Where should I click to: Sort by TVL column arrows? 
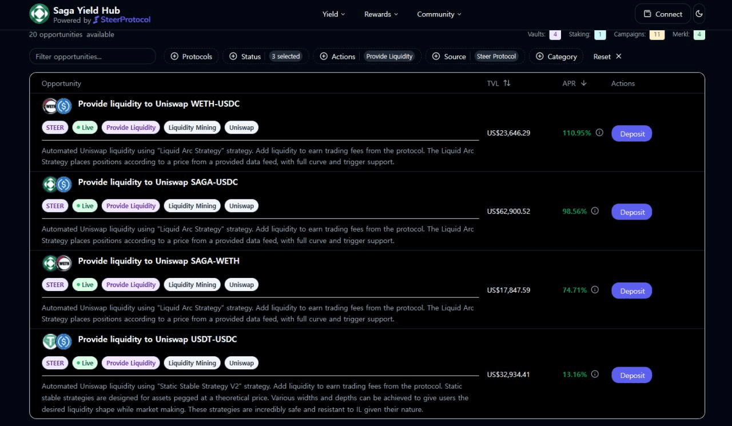(507, 83)
